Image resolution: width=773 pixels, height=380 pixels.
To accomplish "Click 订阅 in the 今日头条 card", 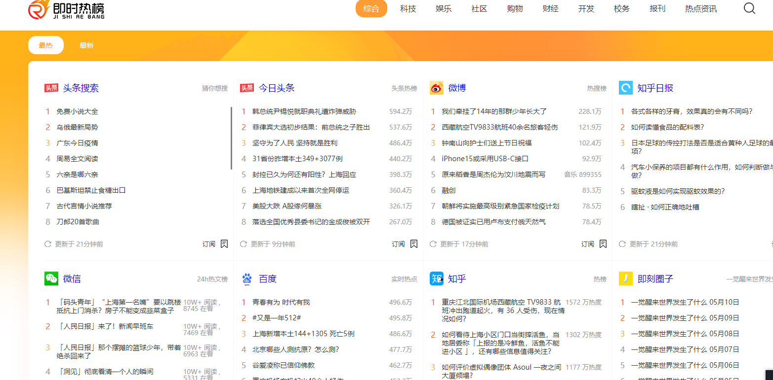I will tap(399, 244).
